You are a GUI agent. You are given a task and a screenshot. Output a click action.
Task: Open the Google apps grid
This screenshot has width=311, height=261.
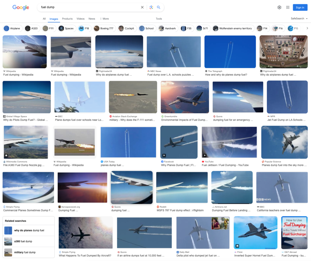(288, 7)
